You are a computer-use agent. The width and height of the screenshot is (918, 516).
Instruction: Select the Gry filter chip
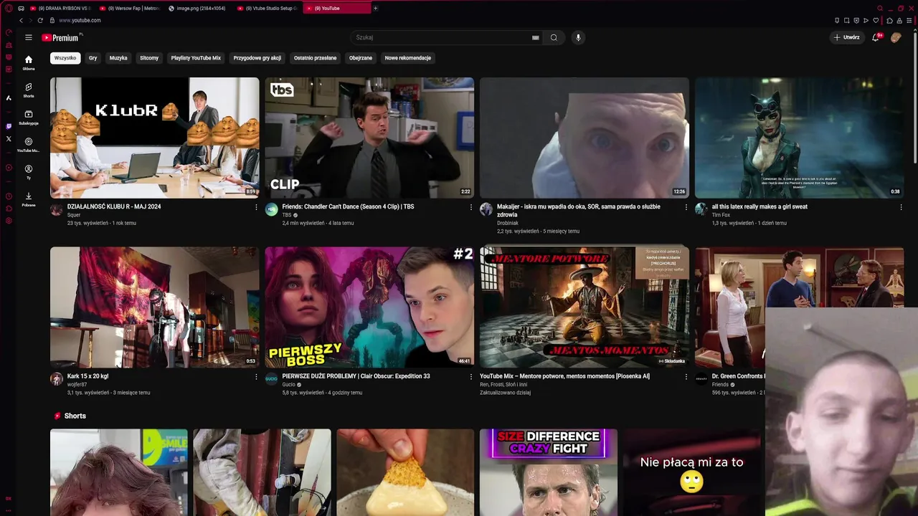click(x=93, y=58)
